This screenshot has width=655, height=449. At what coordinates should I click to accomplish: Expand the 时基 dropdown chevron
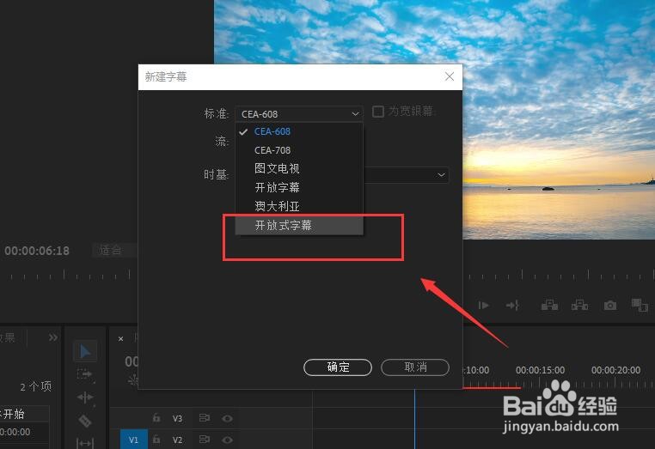coord(441,175)
